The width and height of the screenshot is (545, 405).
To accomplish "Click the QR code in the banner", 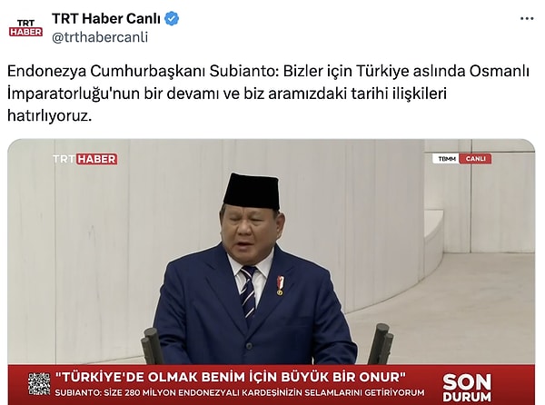I will 39,384.
